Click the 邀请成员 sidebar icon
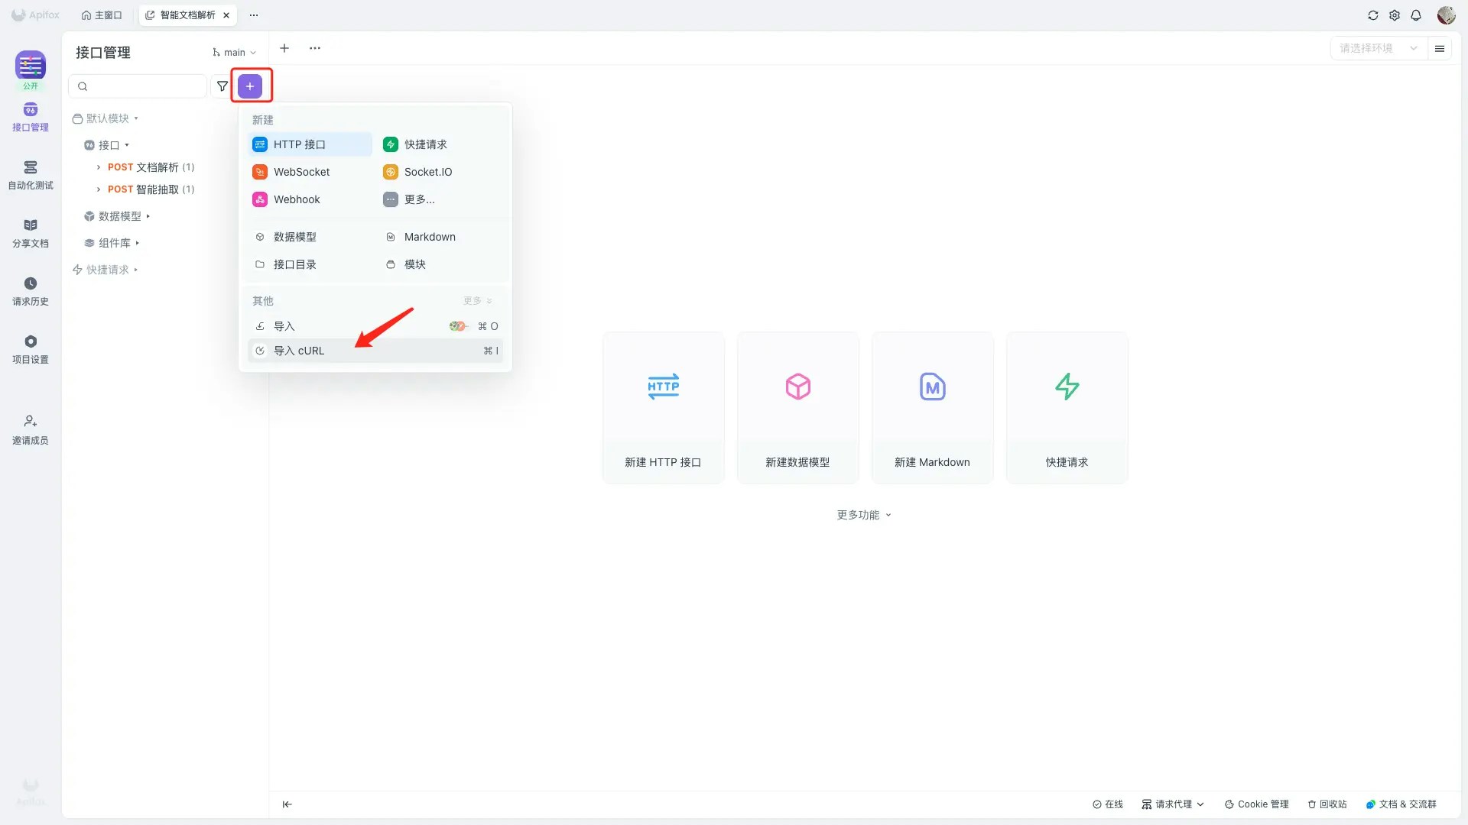 tap(31, 429)
